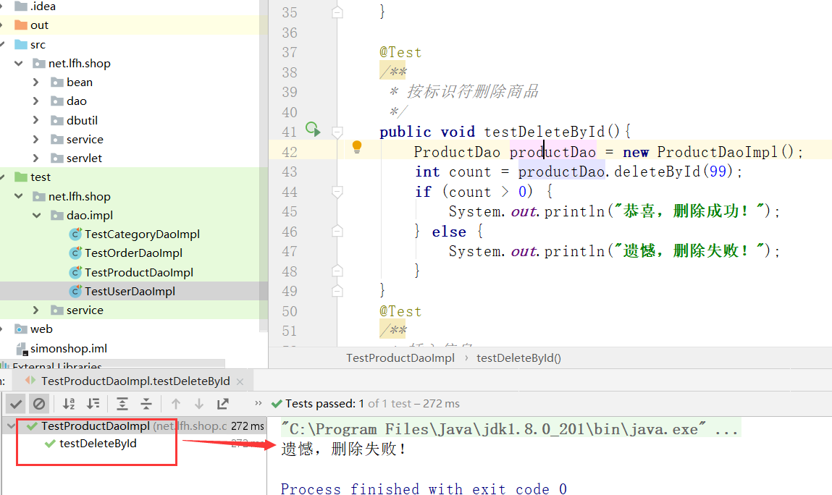Viewport: 832px width, 495px height.
Task: Collapse the dao.impl package
Action: point(37,216)
